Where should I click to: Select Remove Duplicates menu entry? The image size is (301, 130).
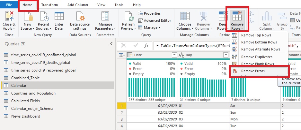tap(259, 57)
